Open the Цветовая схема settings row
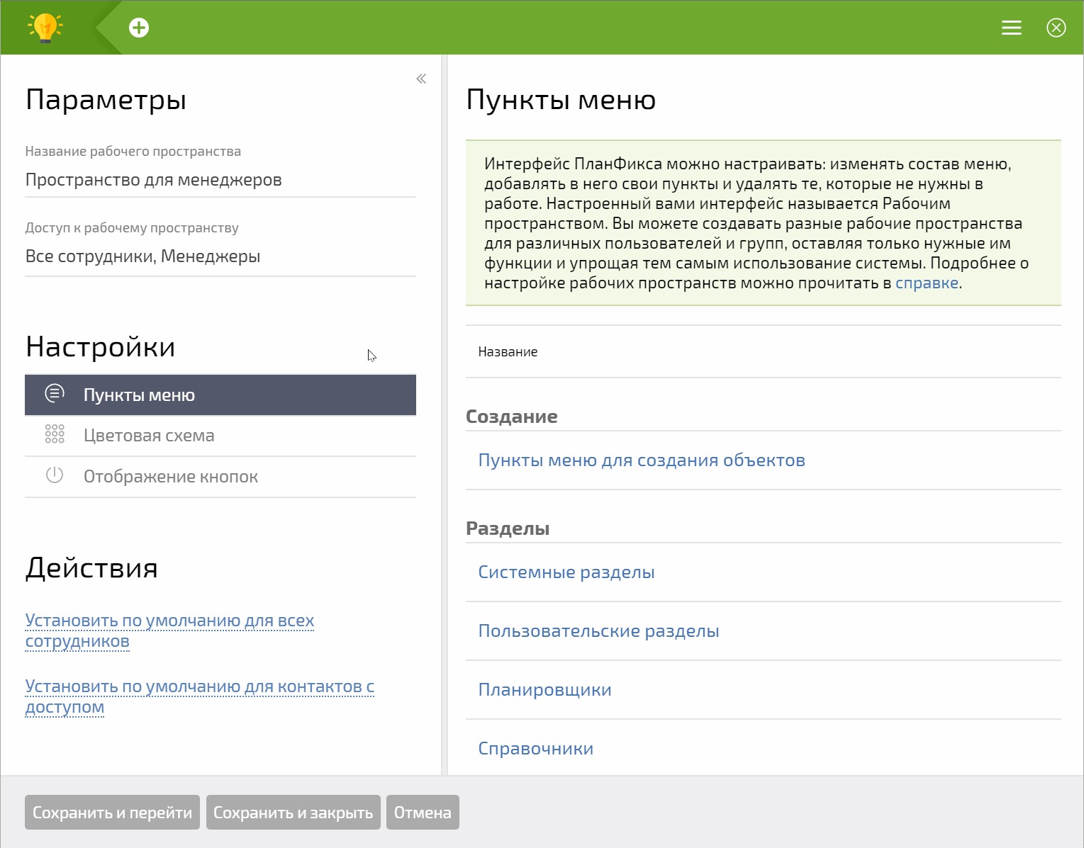 (x=220, y=436)
